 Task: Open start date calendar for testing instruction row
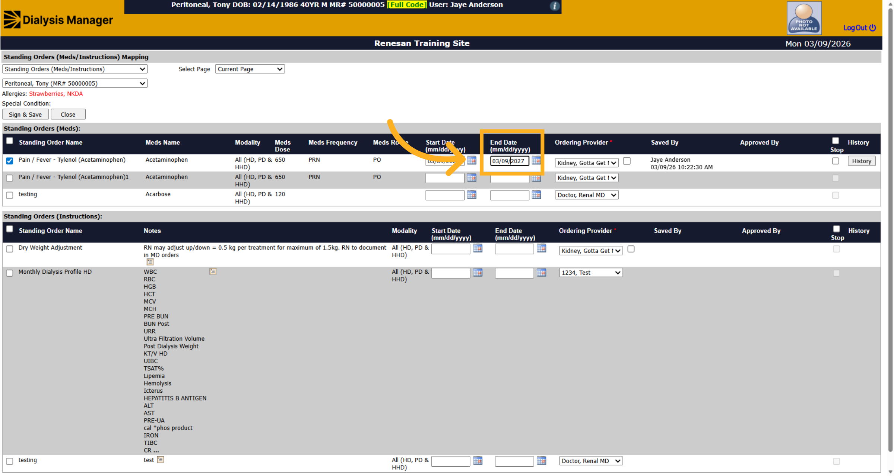pyautogui.click(x=478, y=460)
